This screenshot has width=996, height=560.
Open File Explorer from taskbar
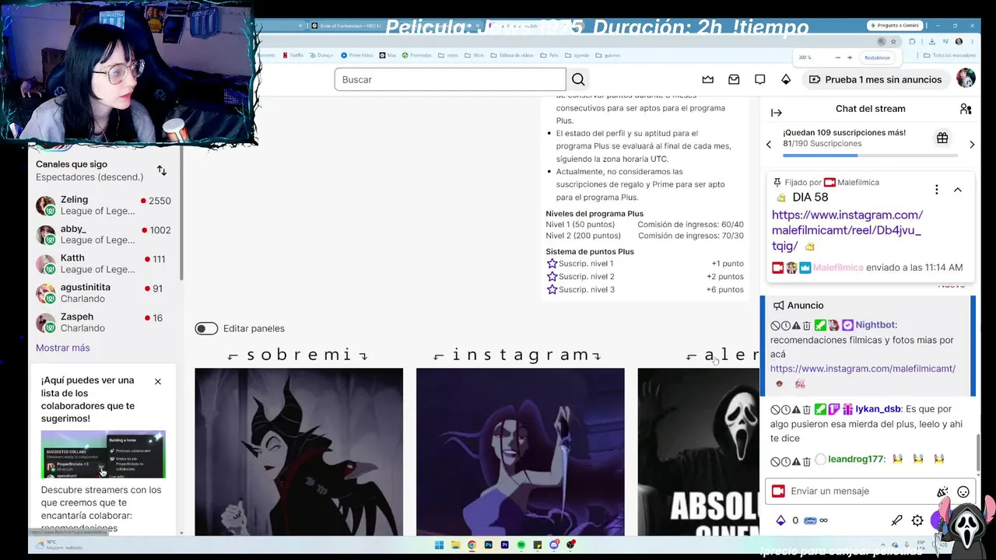[455, 545]
